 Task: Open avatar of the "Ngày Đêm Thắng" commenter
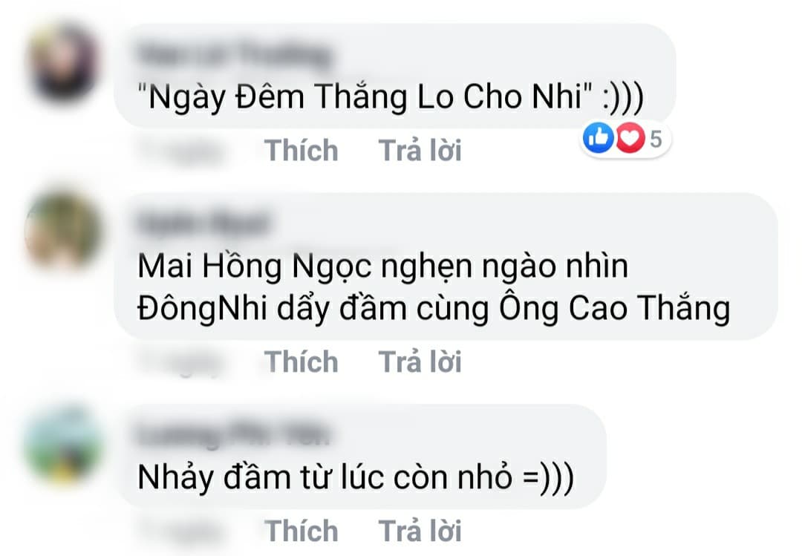click(62, 62)
